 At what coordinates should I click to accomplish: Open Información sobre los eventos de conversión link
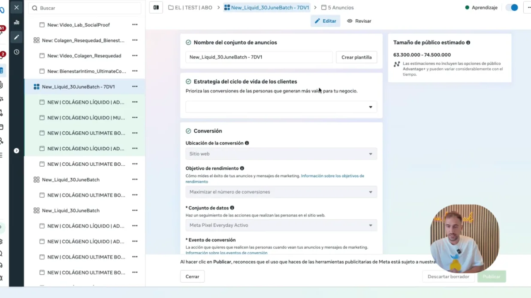(x=226, y=253)
